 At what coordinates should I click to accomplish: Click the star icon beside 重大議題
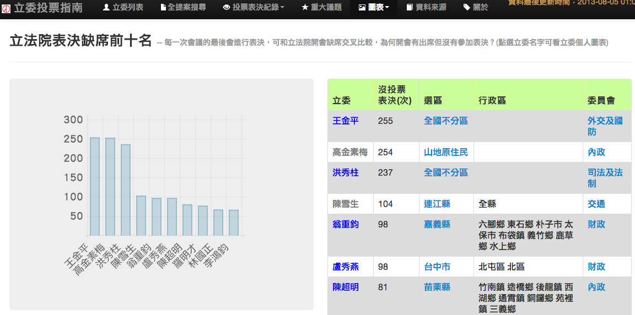(305, 7)
